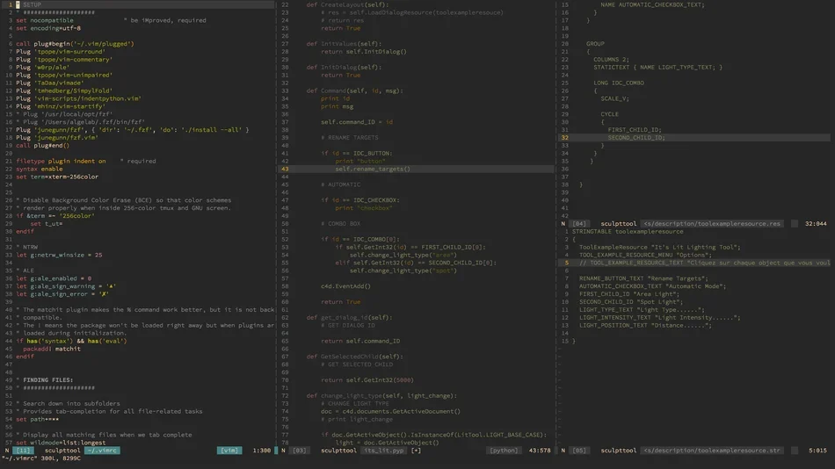Image resolution: width=835 pixels, height=469 pixels.
Task: Click LIGHT_INTENSITY_TEXT "Light Intensity" line
Action: pyautogui.click(x=660, y=318)
